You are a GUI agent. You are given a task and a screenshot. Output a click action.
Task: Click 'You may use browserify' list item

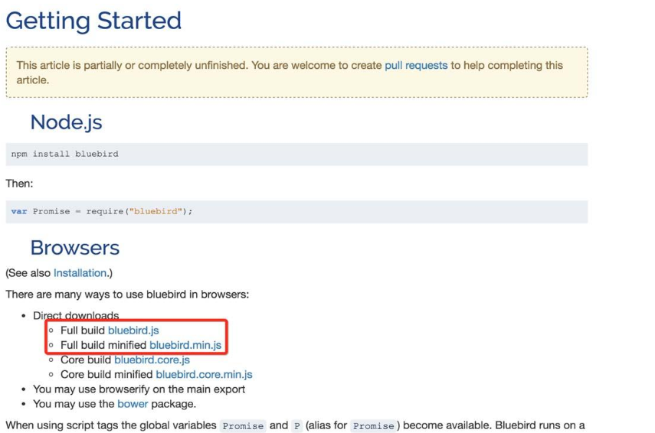(139, 389)
